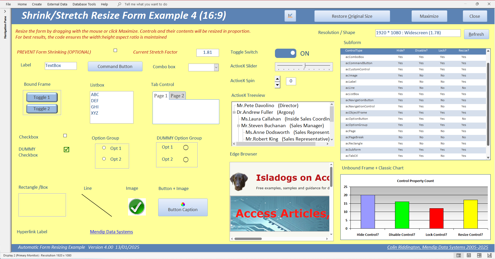Open the Database Tools ribbon tab

tap(84, 4)
